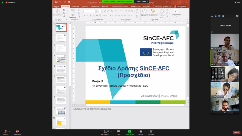
Task: Open the Chat panel
Action: click(x=118, y=131)
